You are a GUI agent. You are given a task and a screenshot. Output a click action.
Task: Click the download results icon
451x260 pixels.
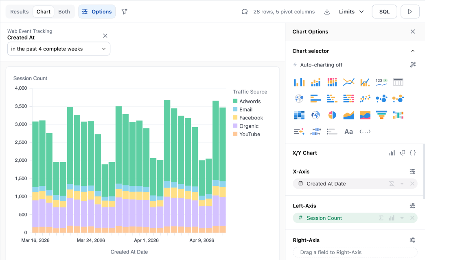[x=327, y=11]
